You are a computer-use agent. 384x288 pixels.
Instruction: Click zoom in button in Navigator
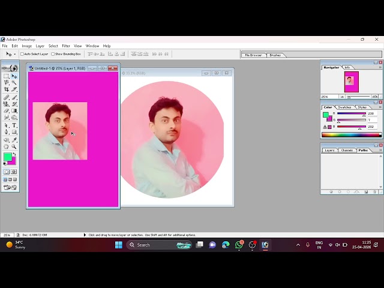tap(374, 97)
